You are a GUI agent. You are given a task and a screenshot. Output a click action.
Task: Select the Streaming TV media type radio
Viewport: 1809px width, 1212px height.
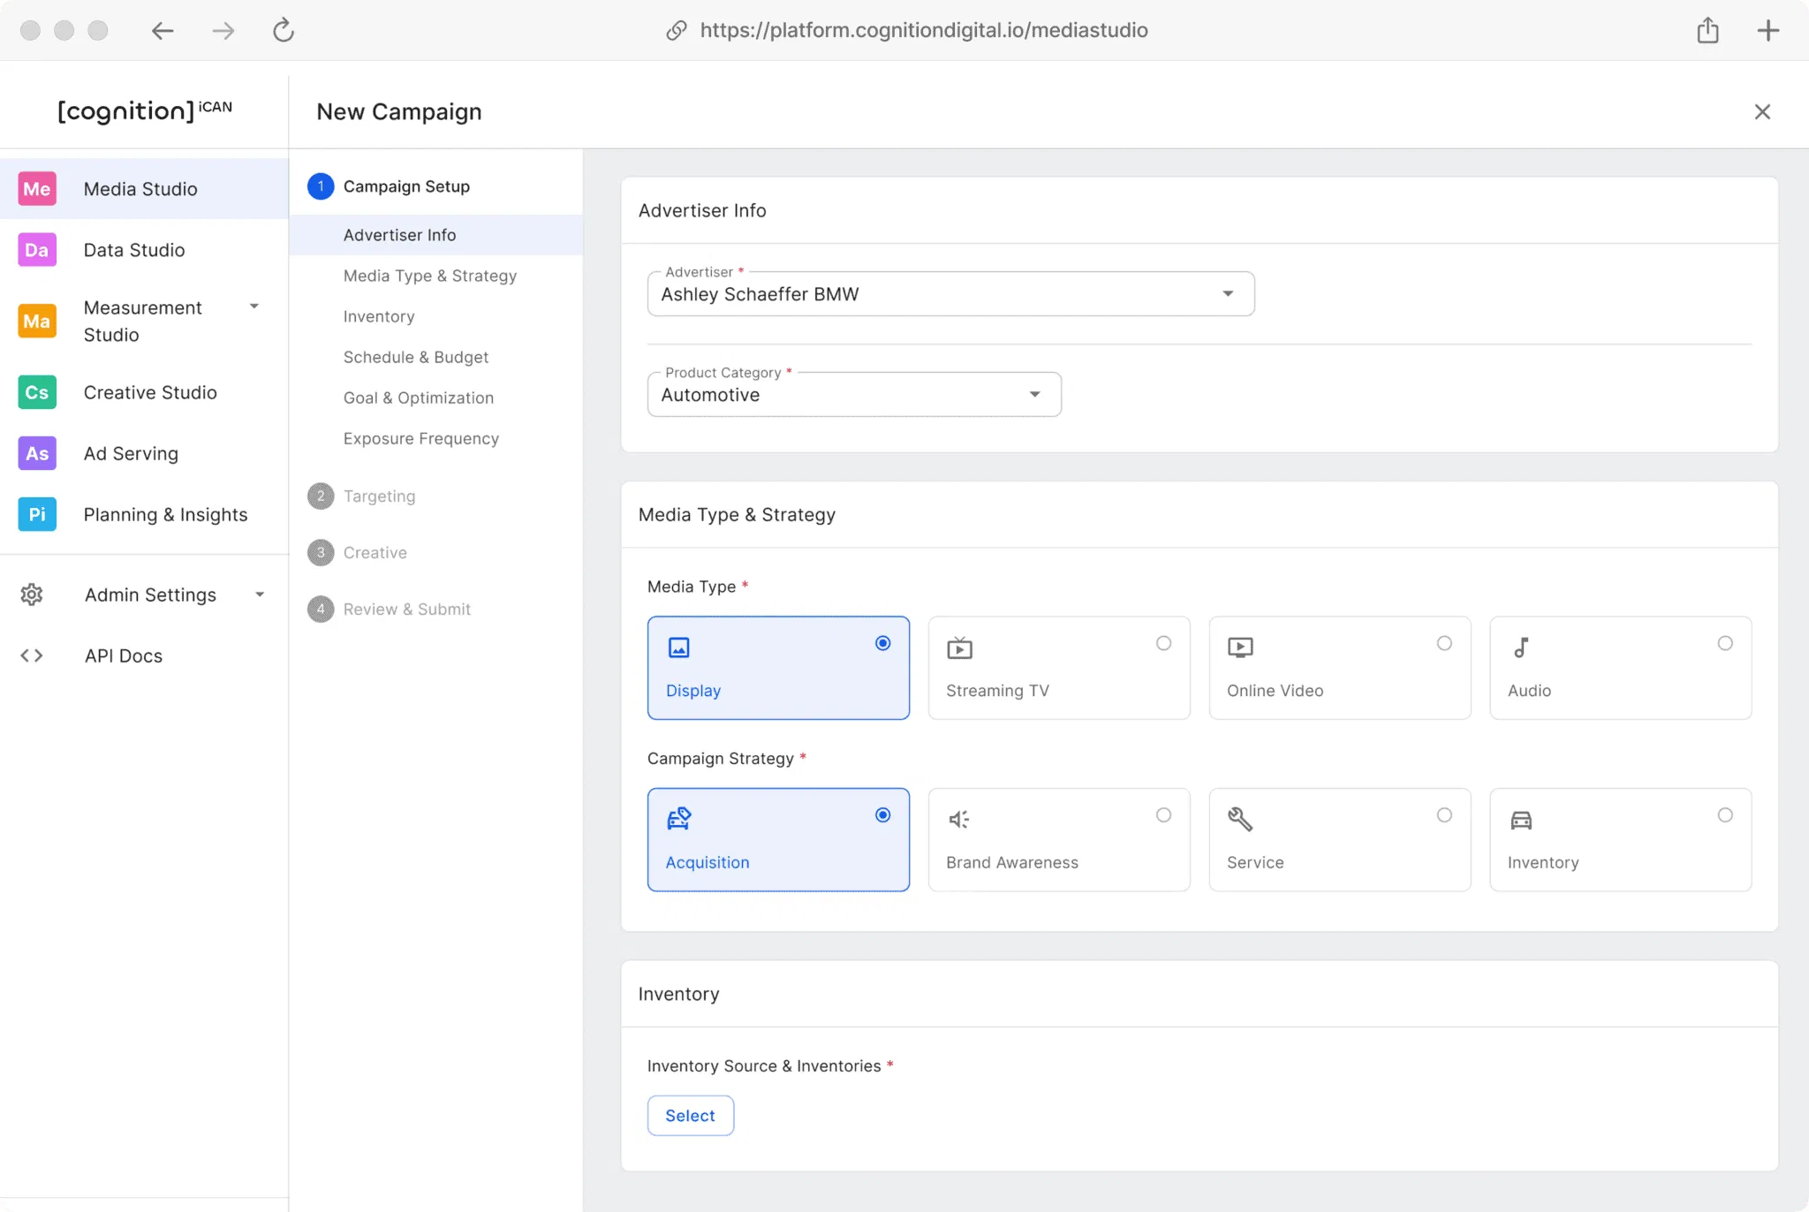[x=1163, y=643]
